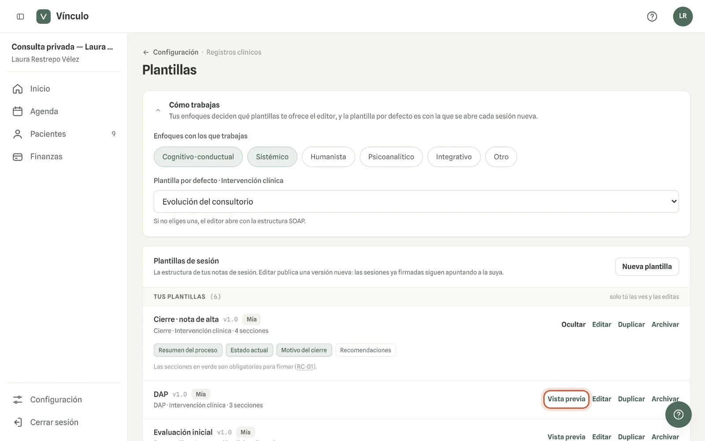Open the help icon in the header
705x441 pixels.
(652, 16)
